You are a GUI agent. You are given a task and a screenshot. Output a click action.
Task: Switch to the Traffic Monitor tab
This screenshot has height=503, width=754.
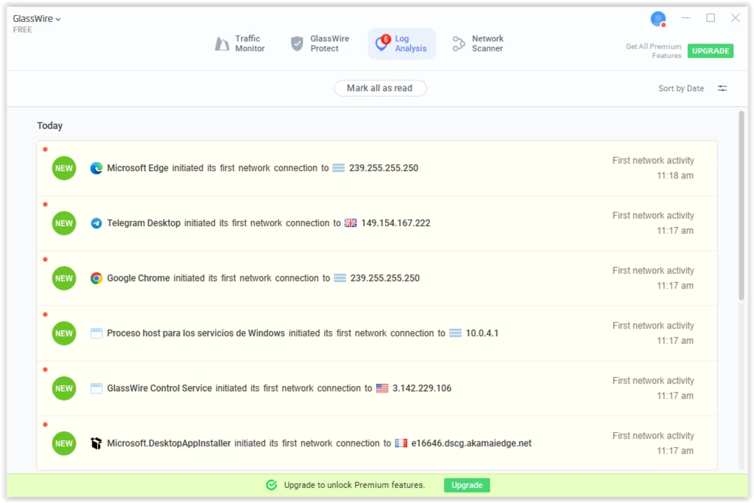(x=240, y=43)
